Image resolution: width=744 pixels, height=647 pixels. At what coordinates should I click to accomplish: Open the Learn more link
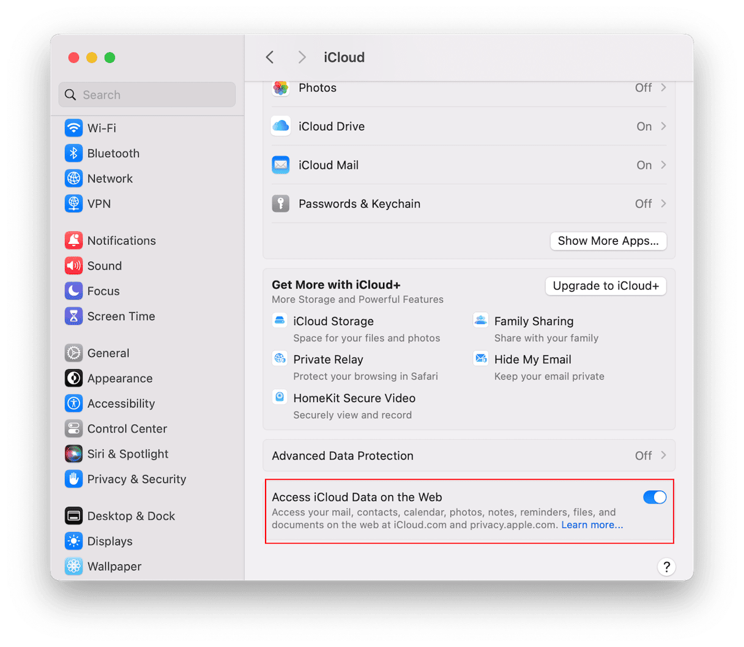coord(592,525)
